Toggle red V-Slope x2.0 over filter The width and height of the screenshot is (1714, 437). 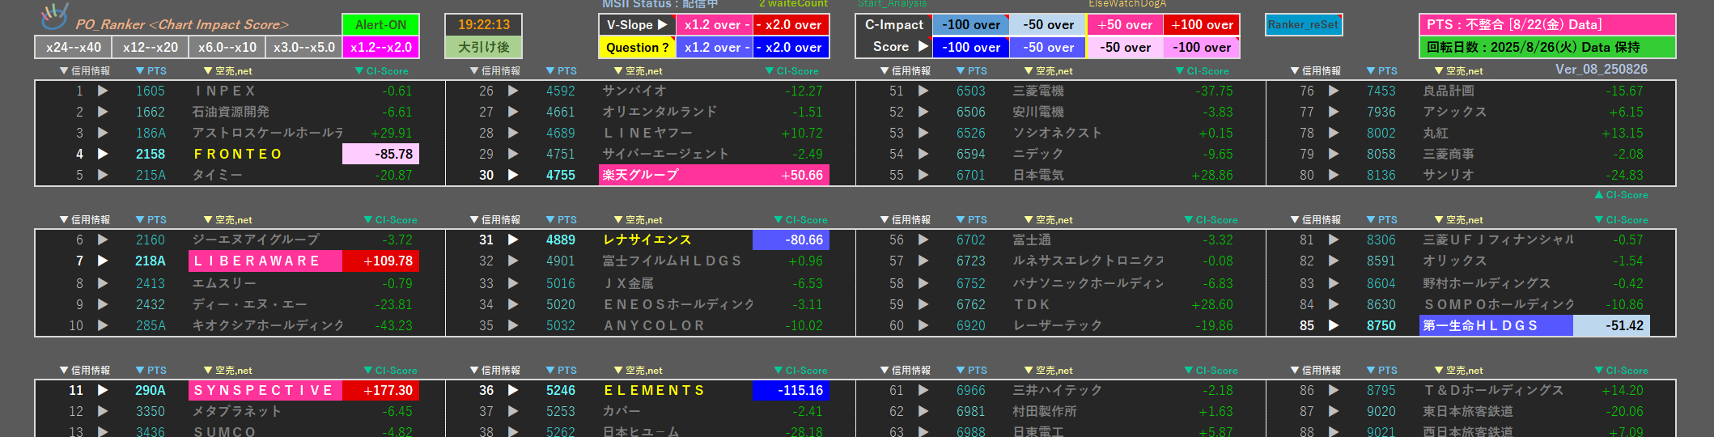791,25
